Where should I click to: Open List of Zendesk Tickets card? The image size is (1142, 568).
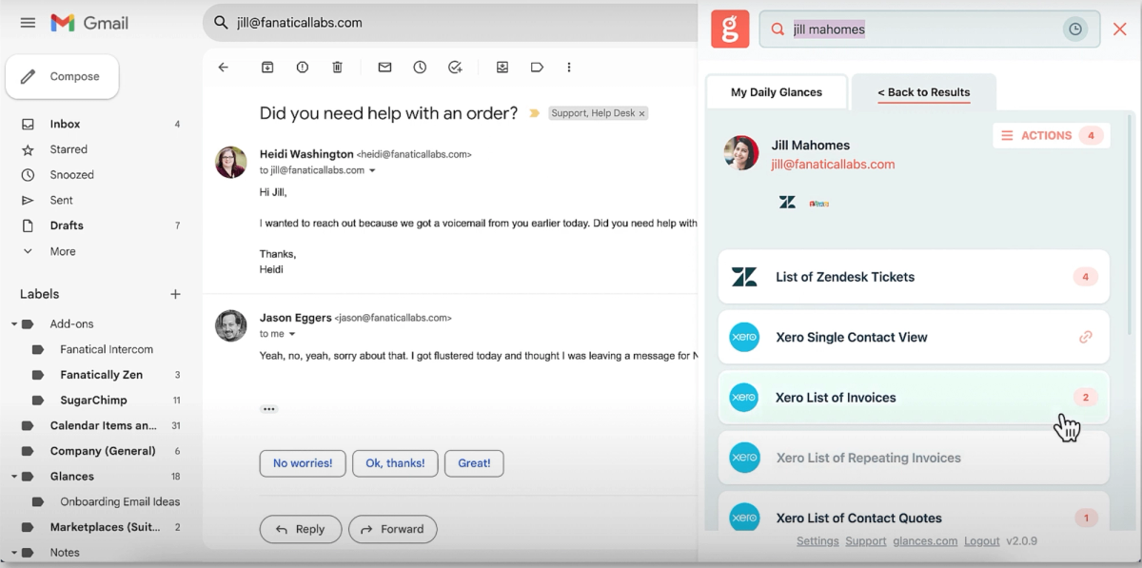[x=914, y=277]
